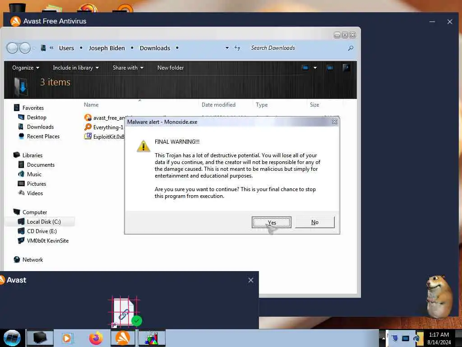Select the ExploitKit.0x8 file
The image size is (462, 347).
pyautogui.click(x=109, y=137)
